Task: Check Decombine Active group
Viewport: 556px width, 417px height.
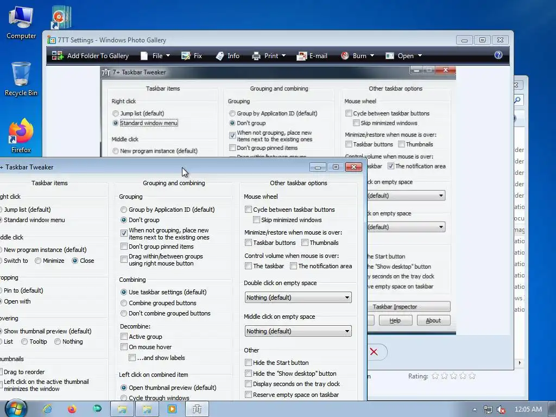Action: click(124, 337)
